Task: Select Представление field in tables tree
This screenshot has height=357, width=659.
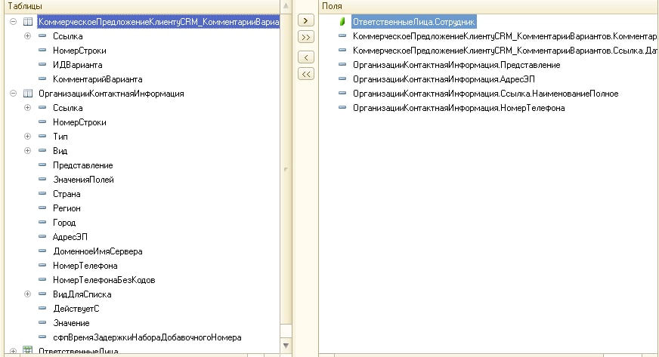Action: (x=83, y=165)
